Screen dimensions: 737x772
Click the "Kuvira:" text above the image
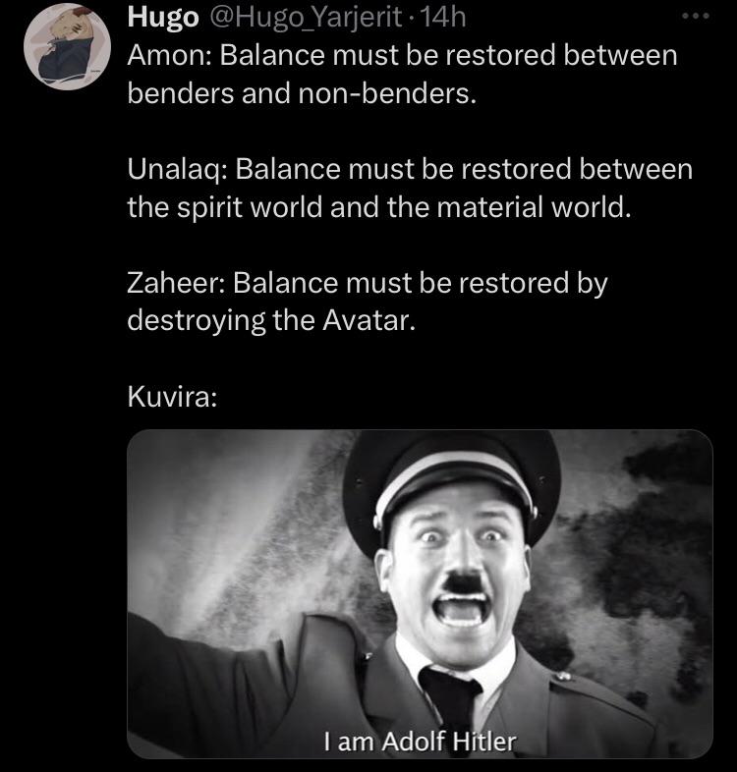pos(172,397)
